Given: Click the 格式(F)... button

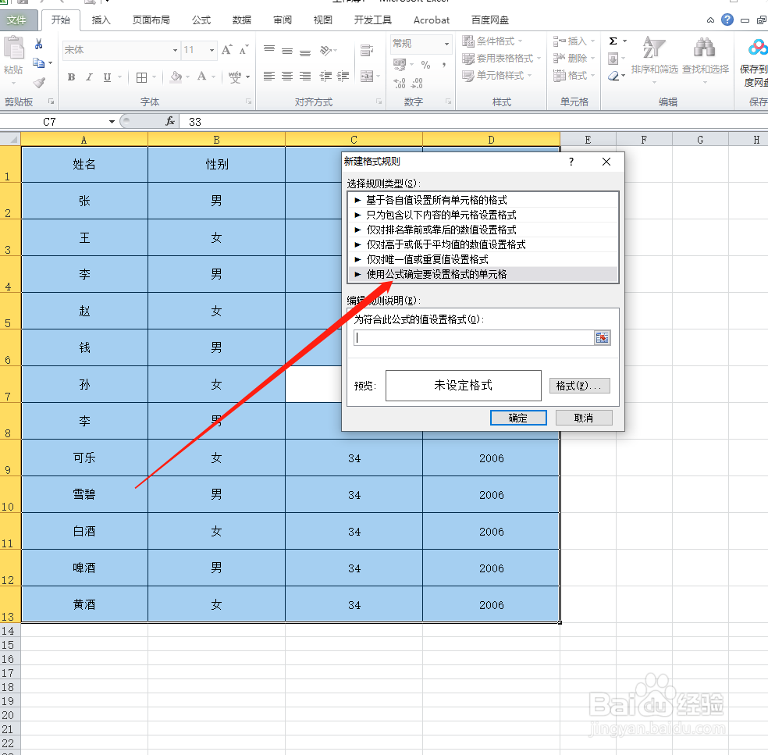Looking at the screenshot, I should click(579, 385).
